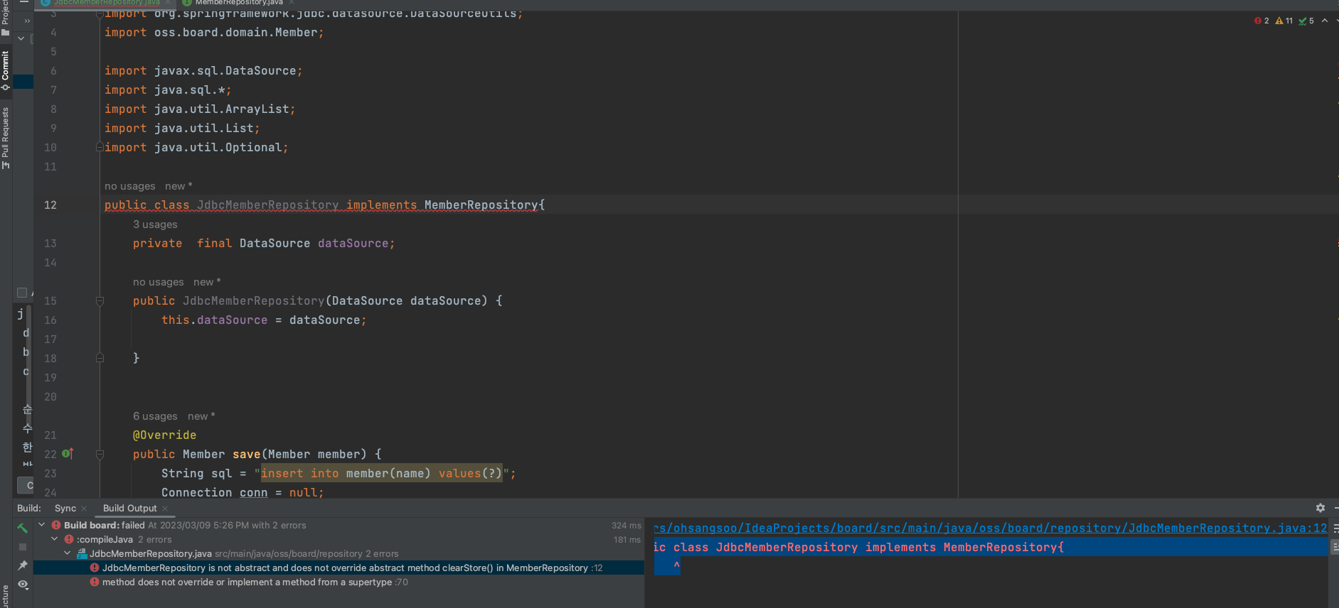Viewport: 1339px width, 608px height.
Task: Click 'no usages' hint above constructor
Action: point(158,282)
